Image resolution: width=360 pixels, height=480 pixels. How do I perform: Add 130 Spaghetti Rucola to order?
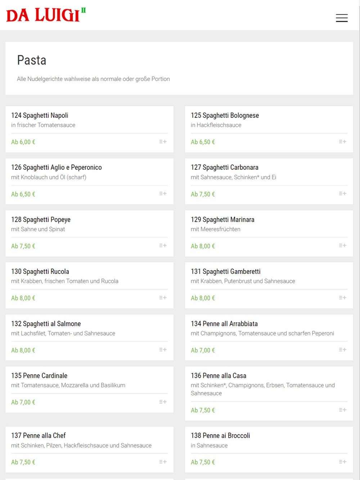click(x=163, y=298)
